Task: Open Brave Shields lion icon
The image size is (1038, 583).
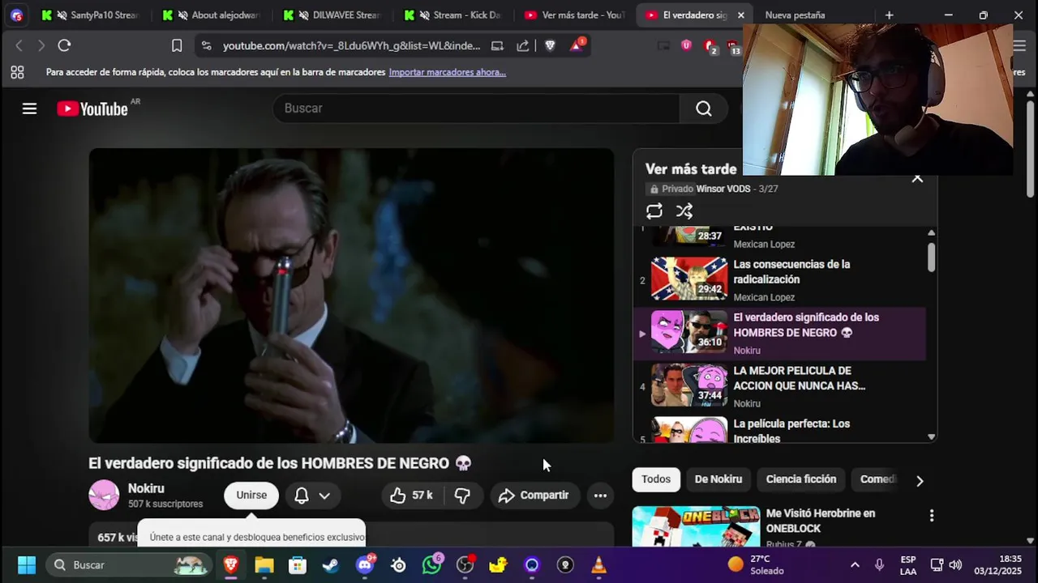Action: click(x=550, y=46)
